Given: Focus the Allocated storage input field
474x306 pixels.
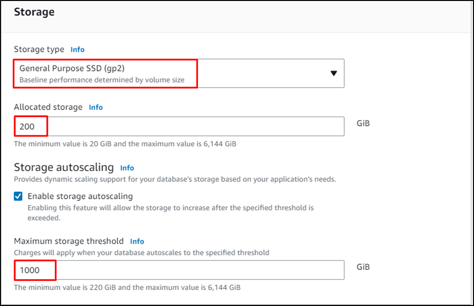Looking at the screenshot, I should [194, 126].
